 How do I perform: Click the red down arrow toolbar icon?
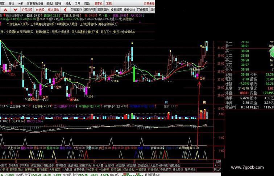[15, 10]
